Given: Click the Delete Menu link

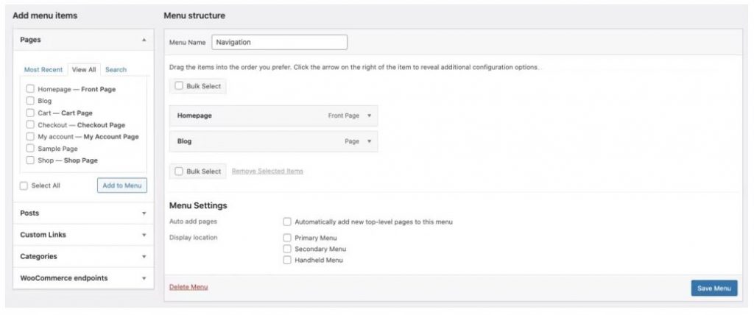Looking at the screenshot, I should pyautogui.click(x=188, y=287).
